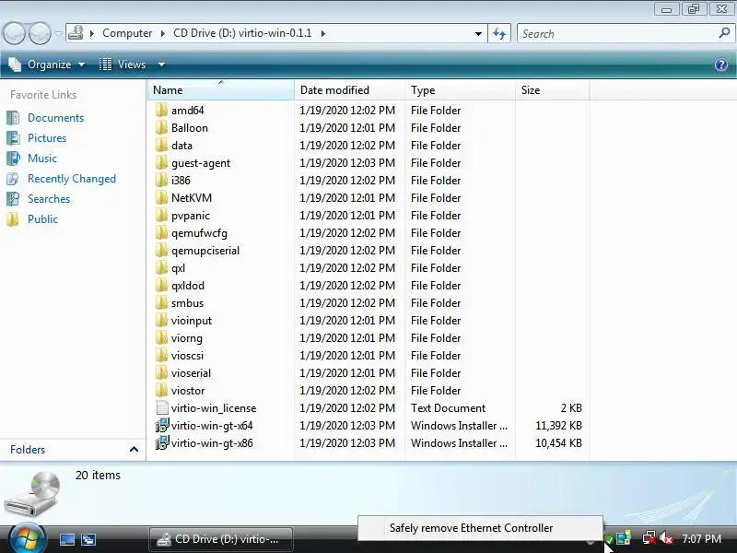Viewport: 737px width, 553px height.
Task: Select the pvpanic folder icon
Action: pyautogui.click(x=161, y=216)
